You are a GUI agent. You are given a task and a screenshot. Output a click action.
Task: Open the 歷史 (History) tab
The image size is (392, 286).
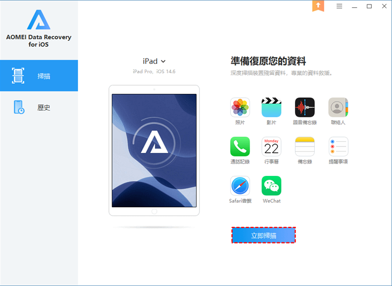tap(39, 107)
